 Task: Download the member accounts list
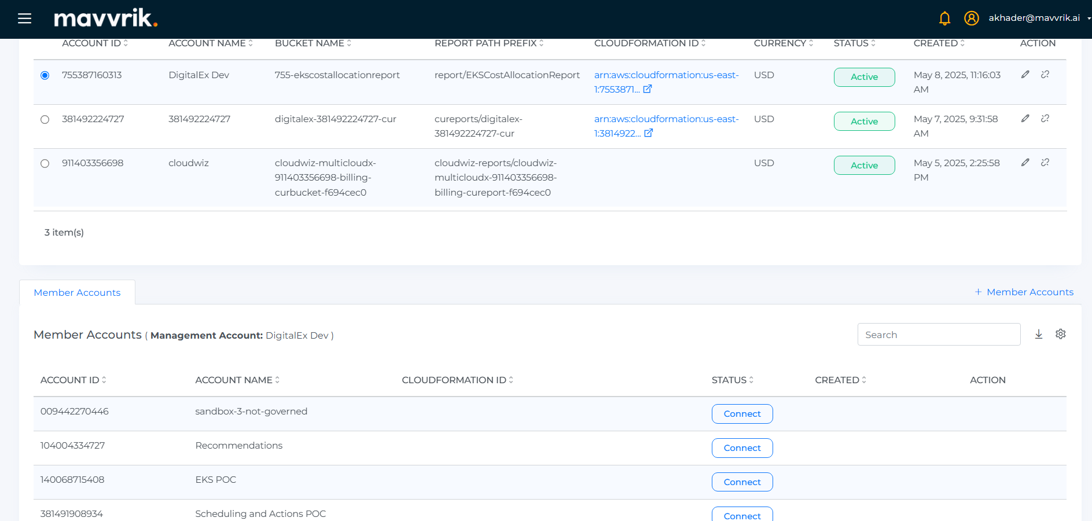pyautogui.click(x=1038, y=334)
